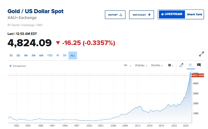Open the 1M interval dropdown
This screenshot has height=129, width=208.
point(127,65)
